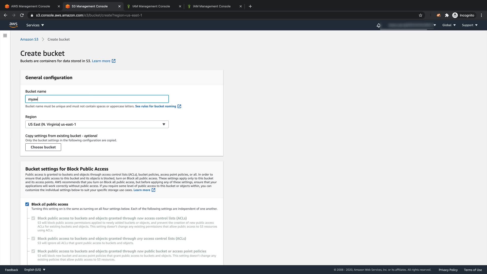Bookmark page with star icon
This screenshot has height=274, width=487.
click(421, 15)
